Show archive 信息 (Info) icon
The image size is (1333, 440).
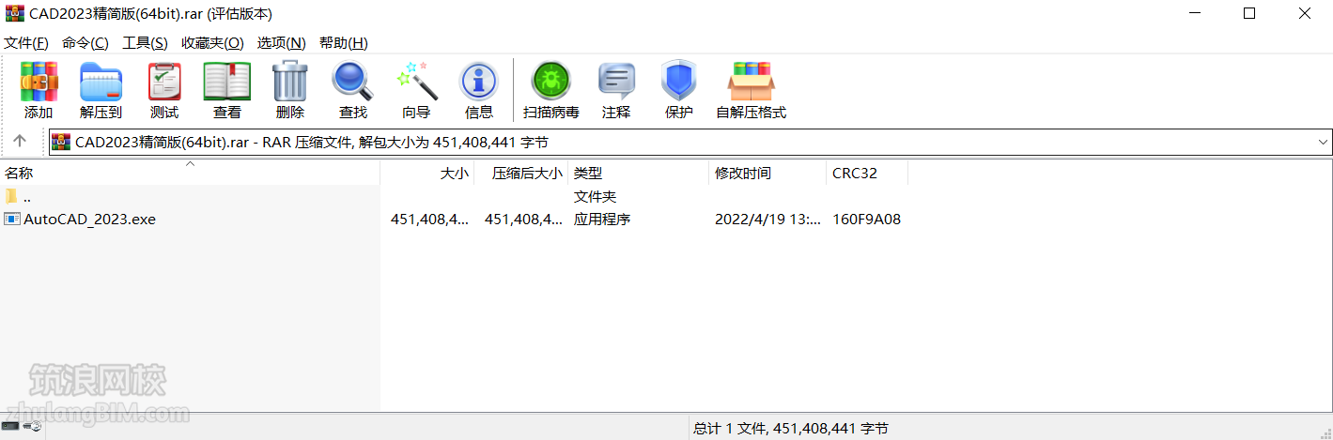click(x=479, y=83)
